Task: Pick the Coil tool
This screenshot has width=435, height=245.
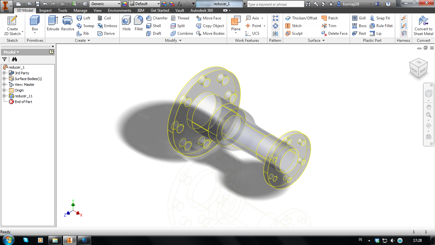Action: pyautogui.click(x=104, y=18)
